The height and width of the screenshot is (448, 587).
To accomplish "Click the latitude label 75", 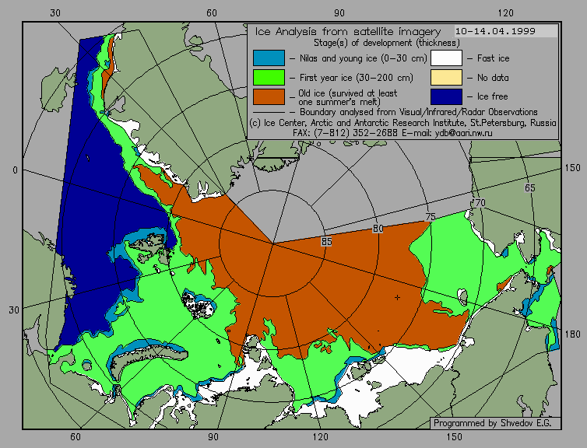I will point(431,216).
